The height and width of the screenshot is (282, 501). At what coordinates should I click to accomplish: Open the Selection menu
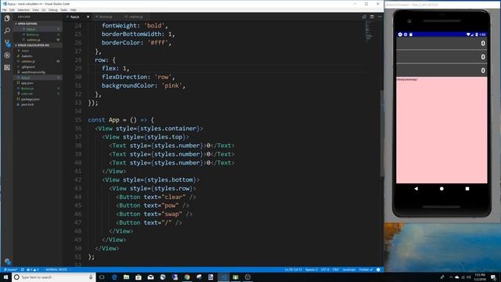pos(23,10)
